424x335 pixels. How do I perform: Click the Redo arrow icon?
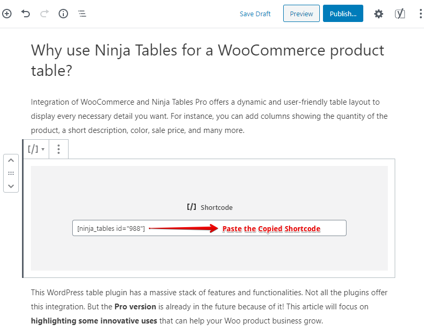44,14
